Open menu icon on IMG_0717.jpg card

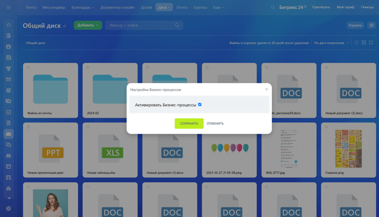tap(267, 127)
